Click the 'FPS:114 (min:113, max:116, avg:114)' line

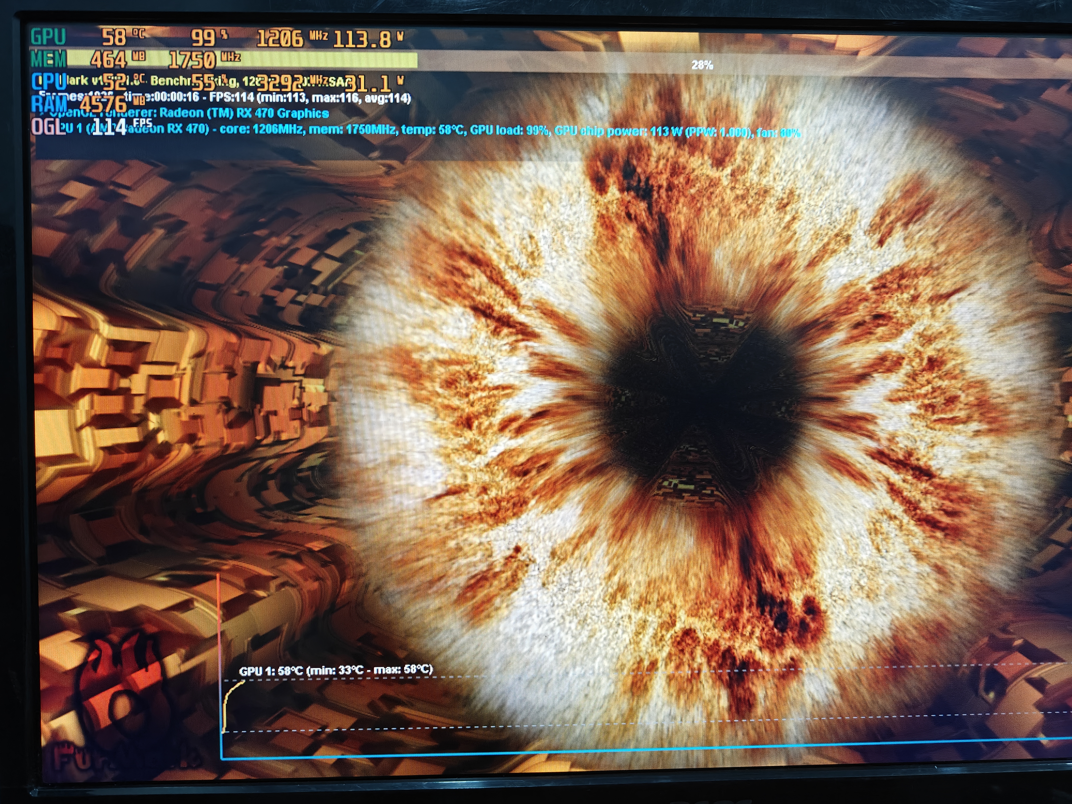click(310, 98)
